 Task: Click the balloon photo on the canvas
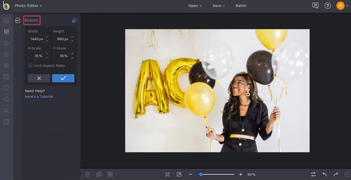[x=218, y=91]
